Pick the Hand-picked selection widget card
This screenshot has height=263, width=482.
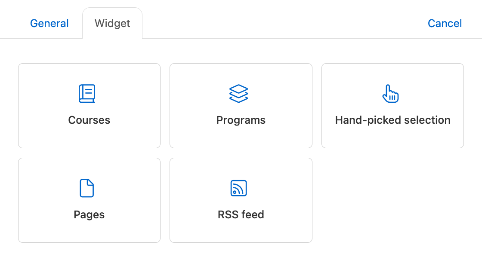[x=392, y=106]
